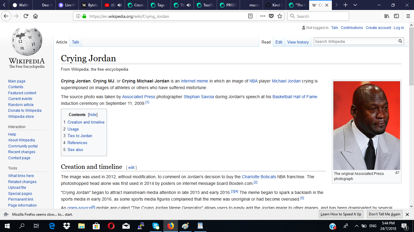Bookmark this page with the star icon
Viewport: 414px width, 232px height.
coord(280,16)
